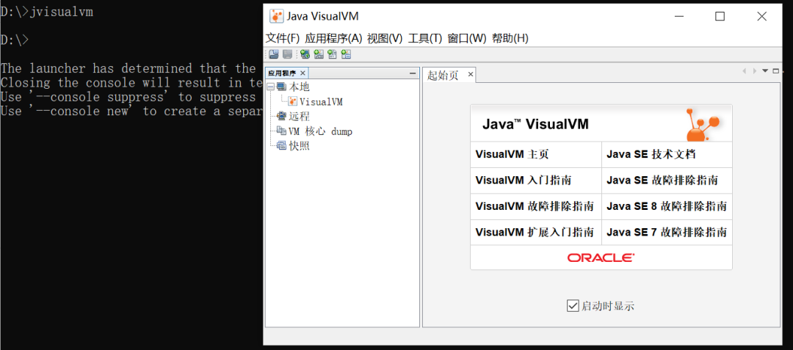Screen dimensions: 793x350
Task: Click the orange VisualVM logo in banner
Action: (x=703, y=124)
